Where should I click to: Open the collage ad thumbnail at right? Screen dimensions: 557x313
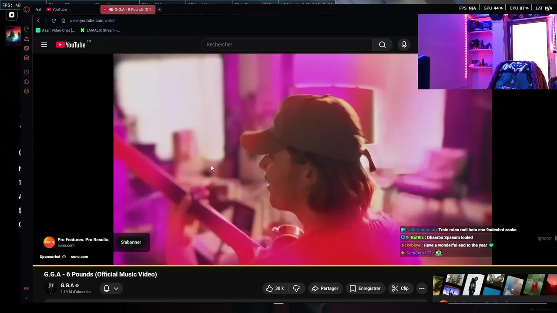pos(495,285)
